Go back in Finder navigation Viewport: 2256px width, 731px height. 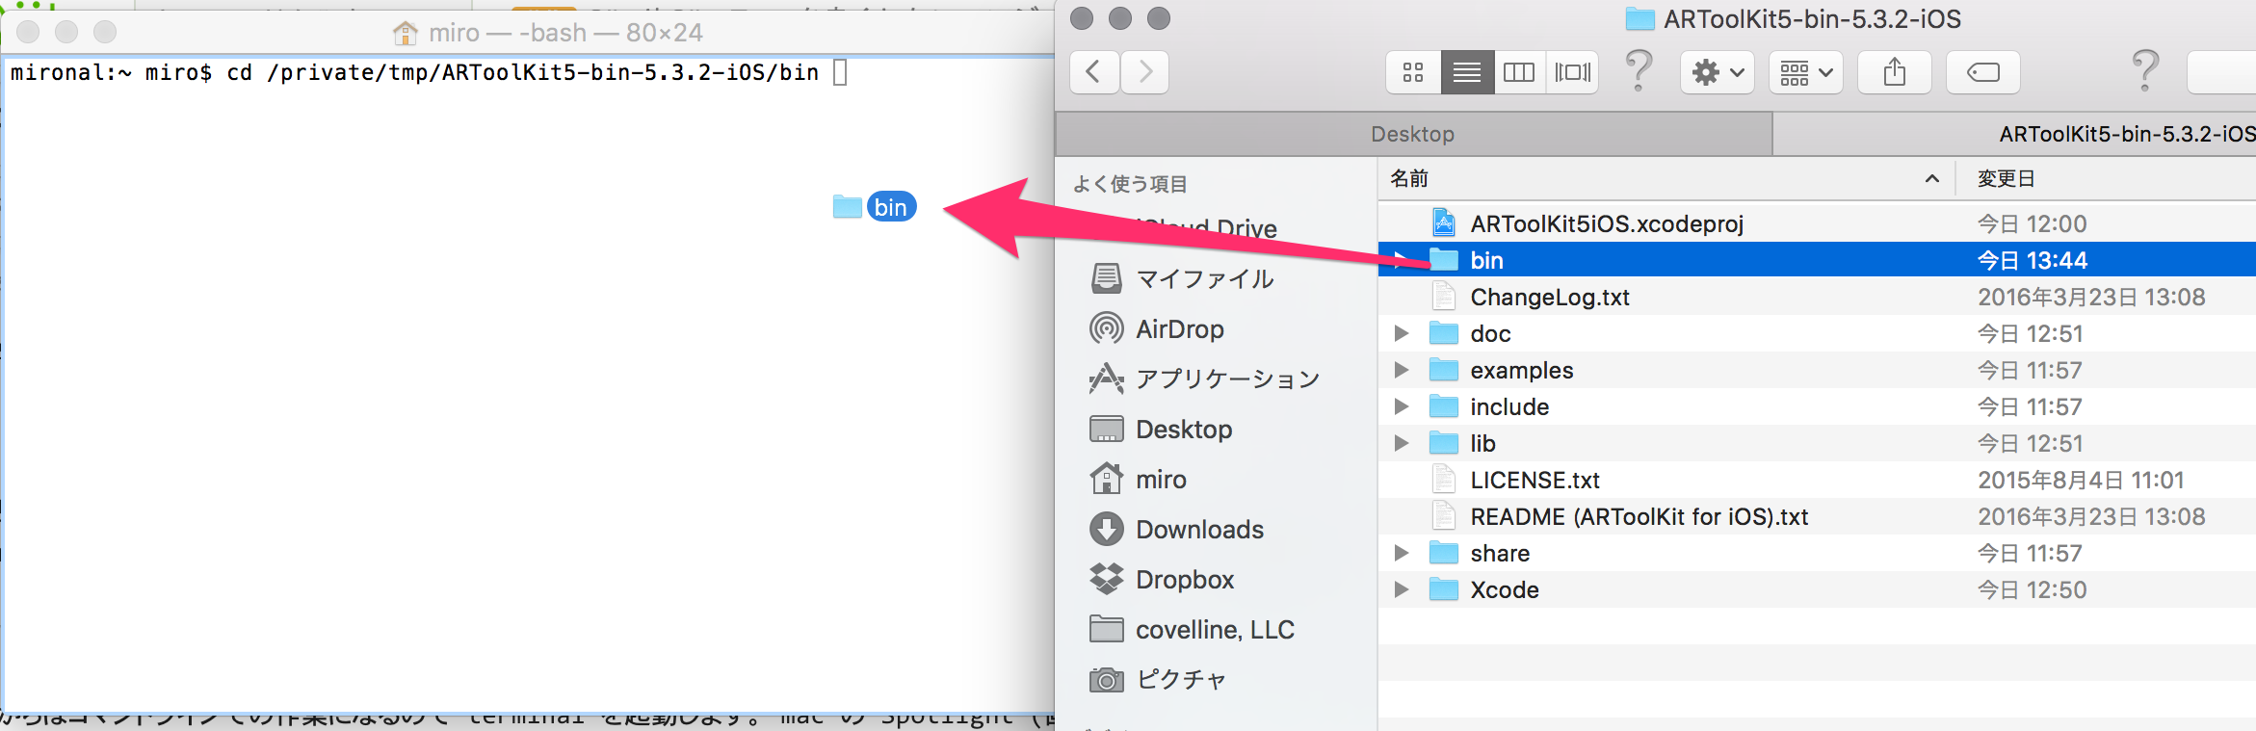(1094, 72)
